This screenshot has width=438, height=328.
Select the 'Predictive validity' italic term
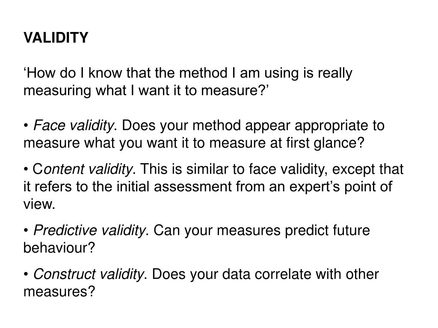(89, 230)
